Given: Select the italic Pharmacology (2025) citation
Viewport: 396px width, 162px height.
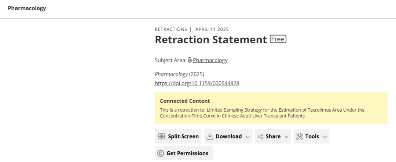Looking at the screenshot, I should (x=179, y=75).
